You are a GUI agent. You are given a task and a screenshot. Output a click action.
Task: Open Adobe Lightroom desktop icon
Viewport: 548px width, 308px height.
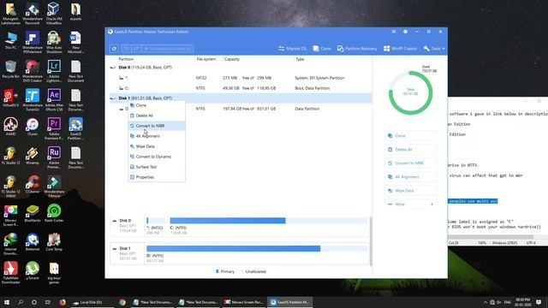pos(54,71)
